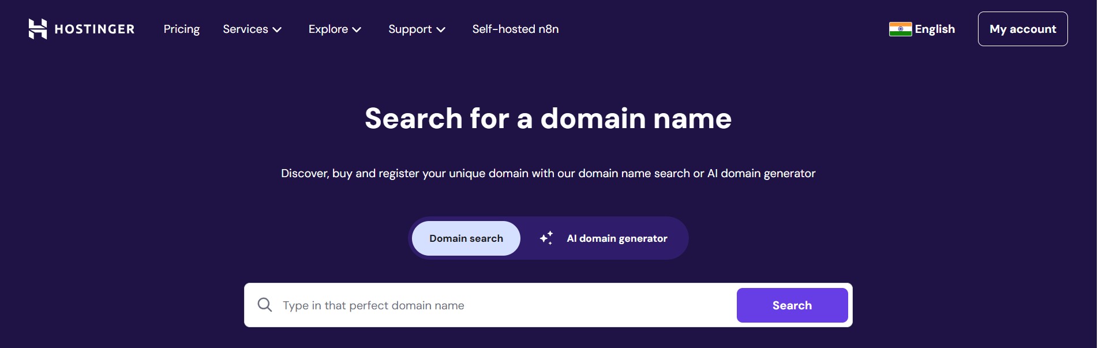Open the Support menu

click(x=410, y=29)
